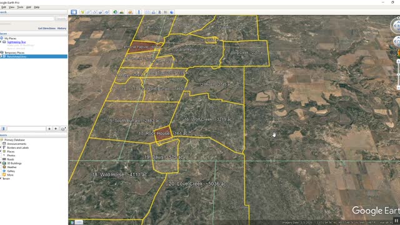Collapse the Places panel header
Viewport: 400px width, 225px height.
(x=33, y=33)
